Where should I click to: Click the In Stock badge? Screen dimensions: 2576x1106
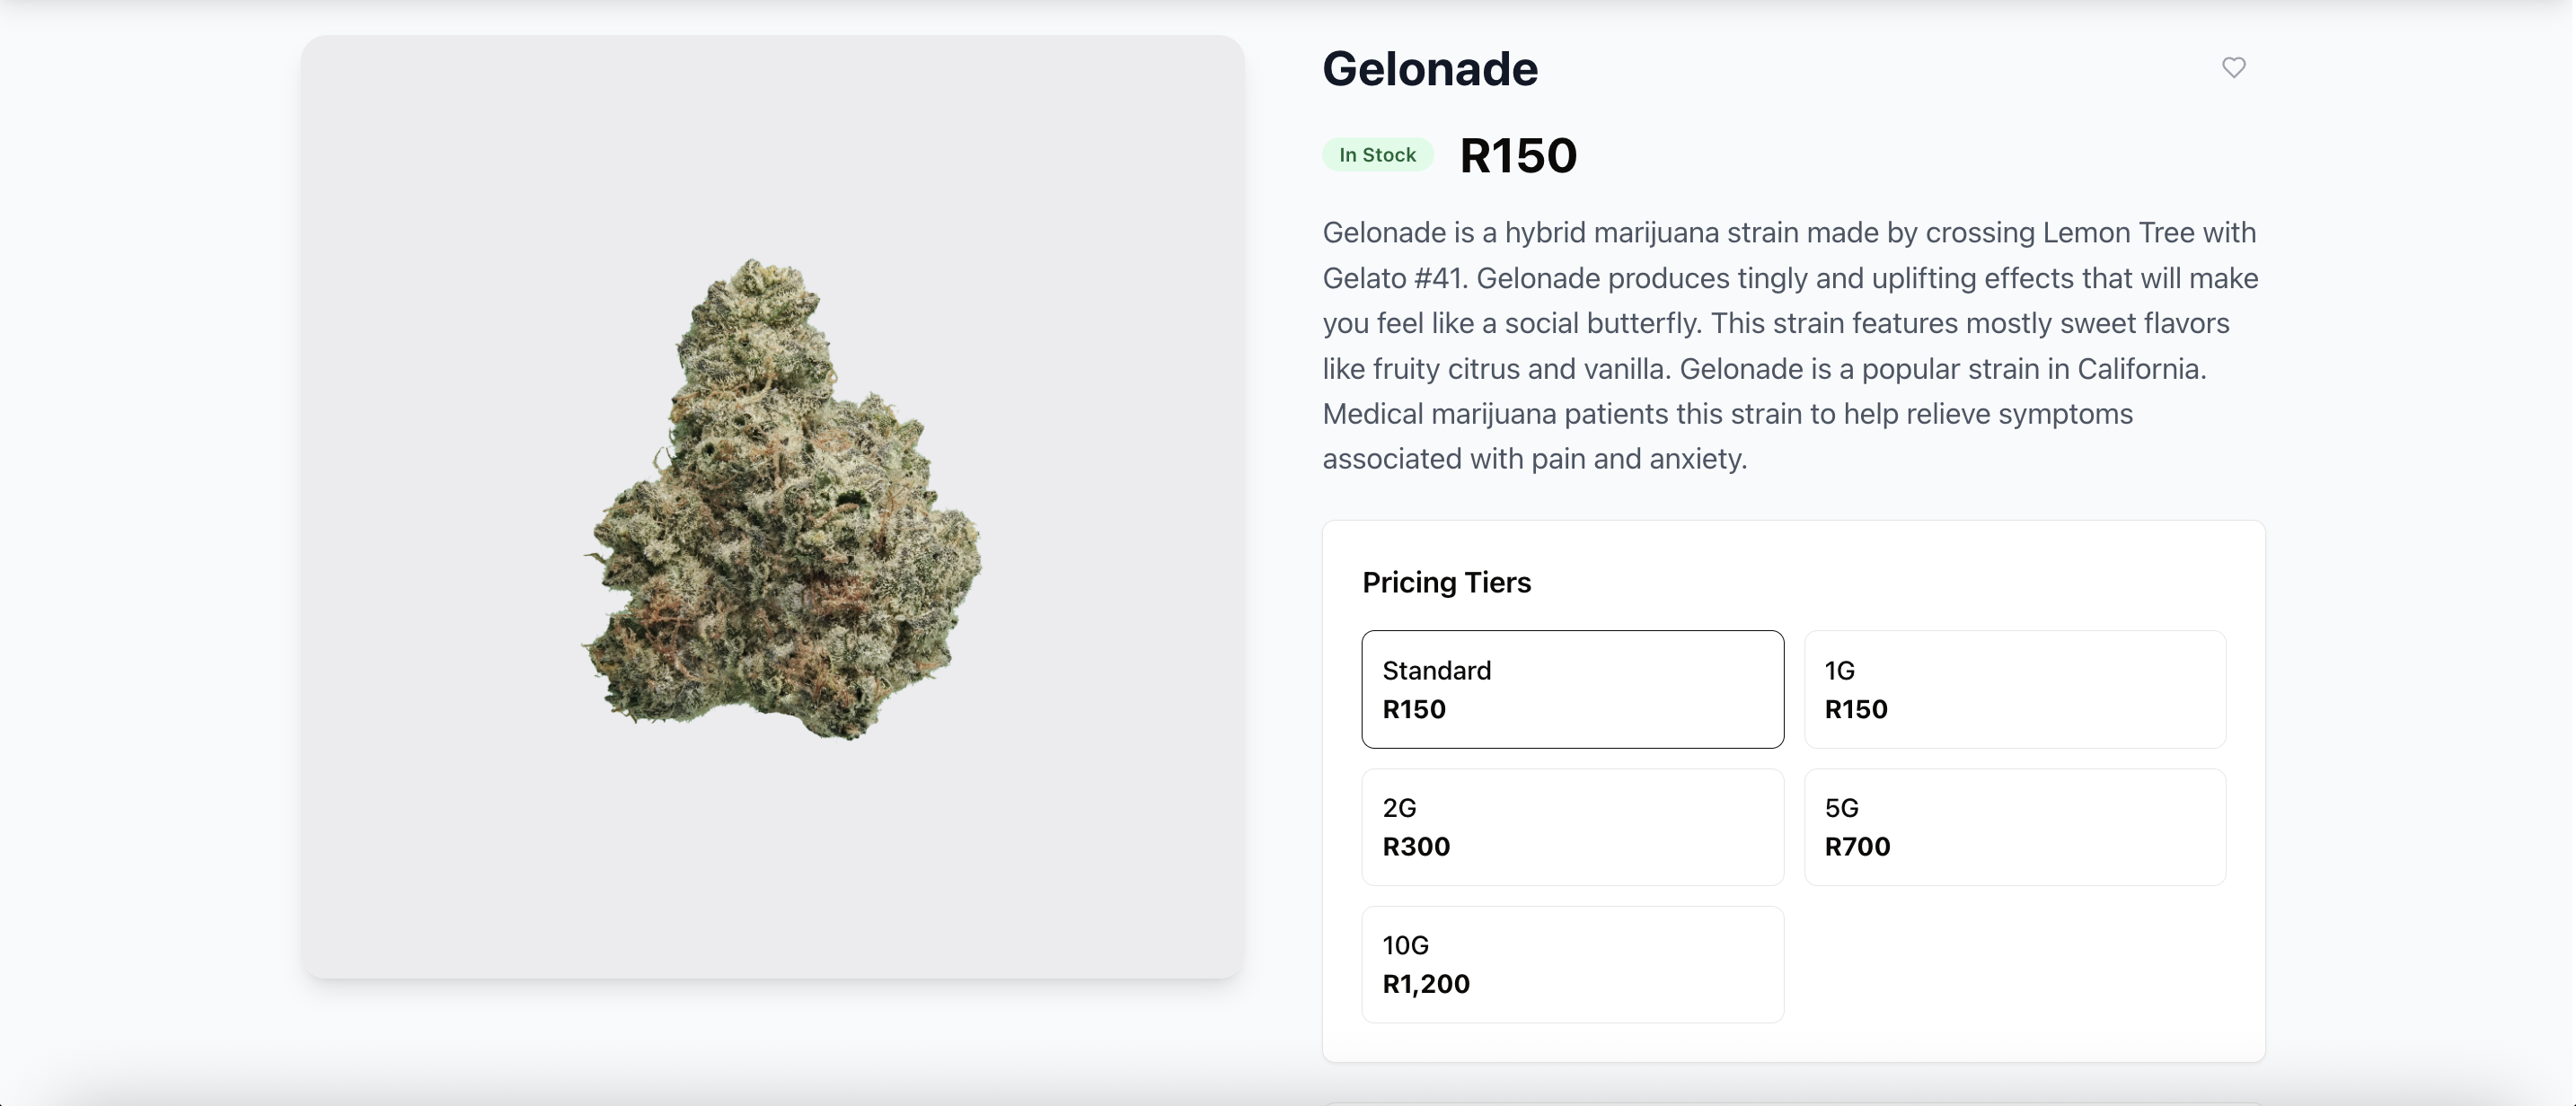point(1377,155)
